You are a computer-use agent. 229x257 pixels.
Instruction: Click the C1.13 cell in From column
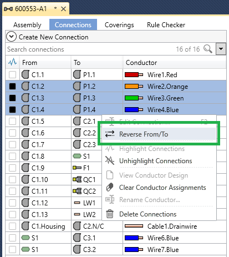[45, 214]
